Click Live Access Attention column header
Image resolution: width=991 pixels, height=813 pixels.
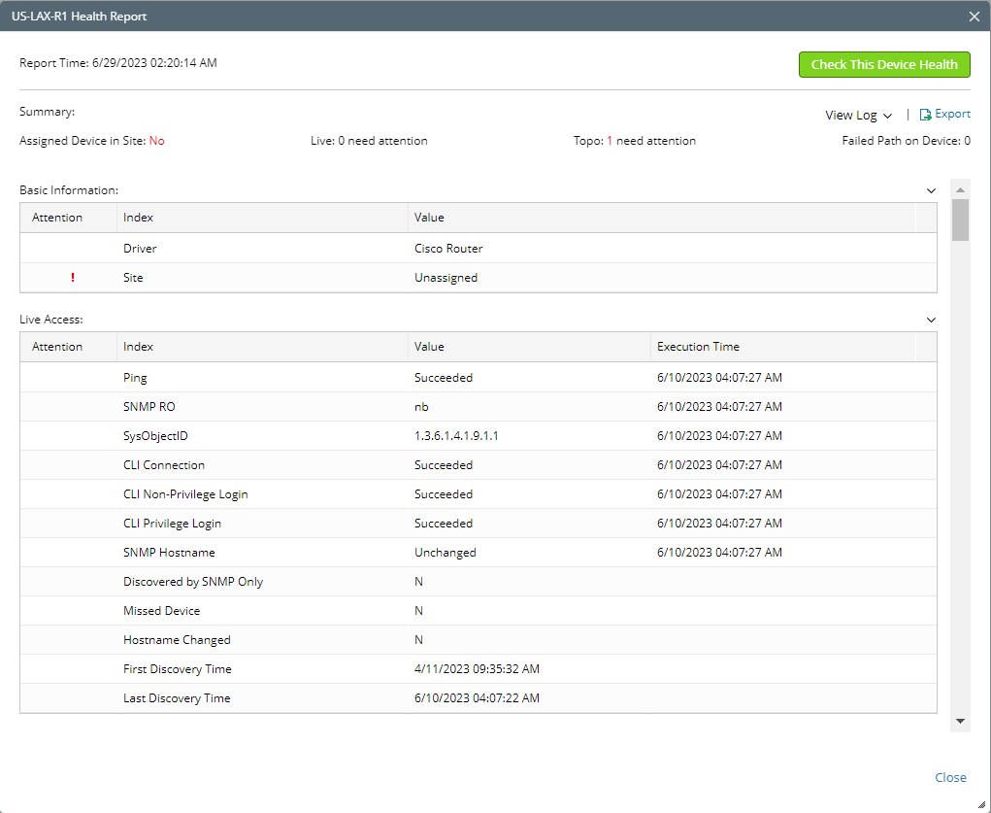click(57, 347)
